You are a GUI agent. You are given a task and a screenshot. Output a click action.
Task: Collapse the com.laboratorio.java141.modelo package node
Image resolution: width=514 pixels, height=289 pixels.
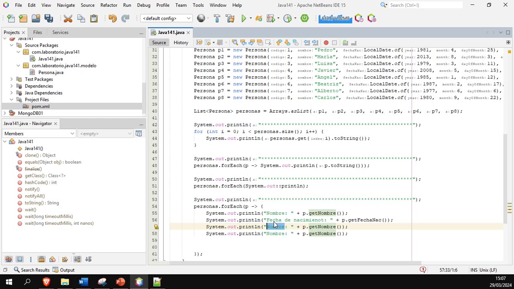(18, 66)
